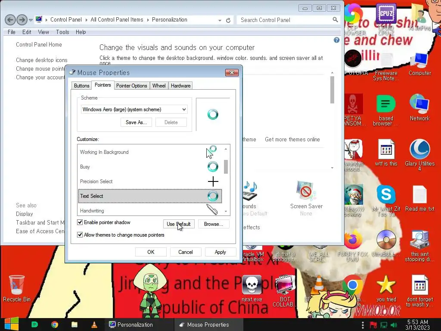This screenshot has height=331, width=441.
Task: Click the Customize list scrollbar thumb
Action: (x=226, y=167)
